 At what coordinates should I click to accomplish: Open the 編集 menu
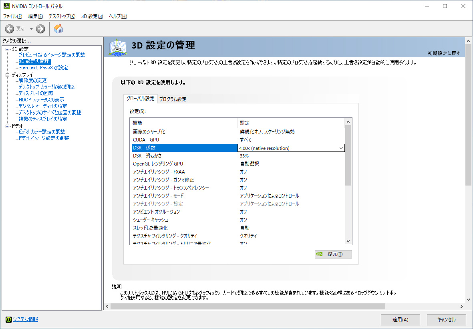[35, 16]
